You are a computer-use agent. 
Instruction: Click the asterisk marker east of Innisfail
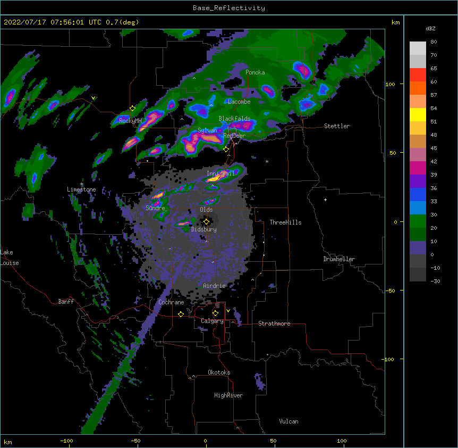pyautogui.click(x=267, y=161)
